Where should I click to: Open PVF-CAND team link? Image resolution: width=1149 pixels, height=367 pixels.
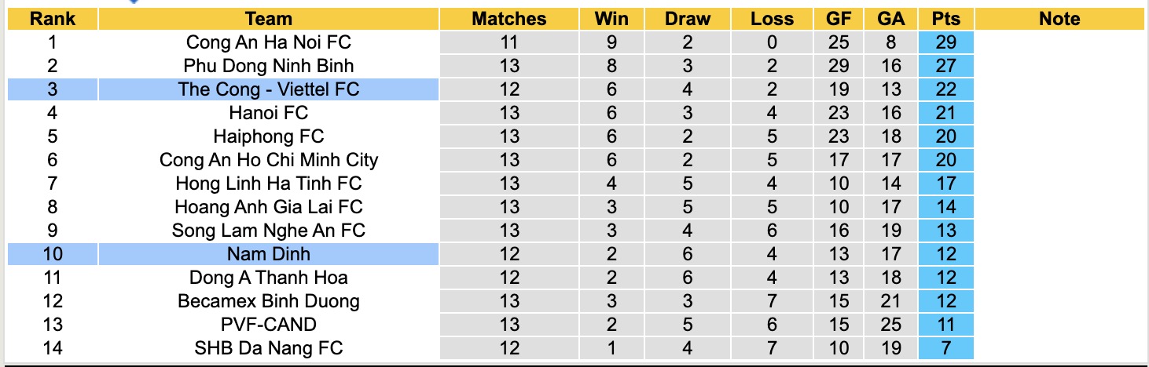point(269,325)
